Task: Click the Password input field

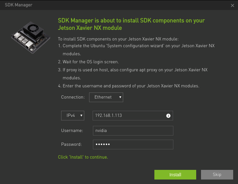Action: [133, 145]
